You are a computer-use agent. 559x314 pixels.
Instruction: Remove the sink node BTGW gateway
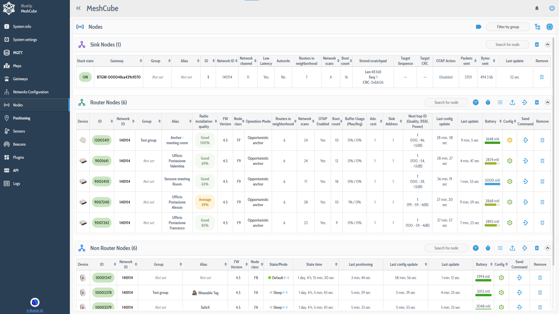point(542,77)
